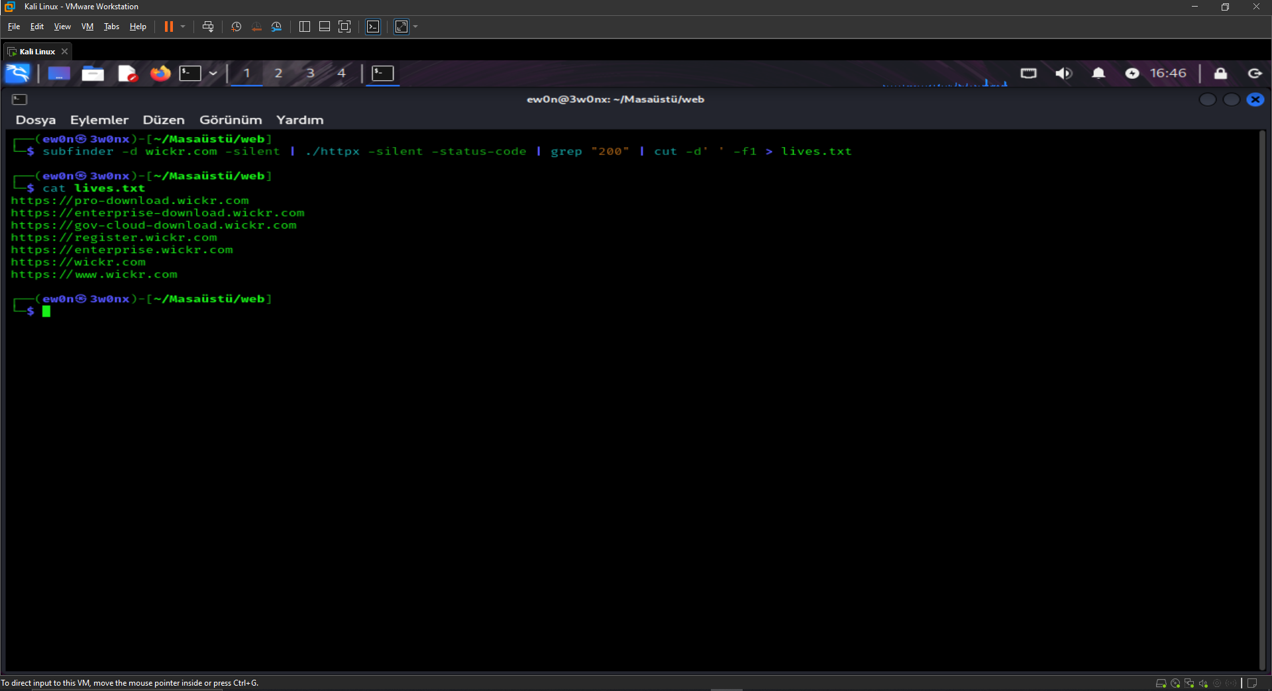Image resolution: width=1272 pixels, height=691 pixels.
Task: Toggle the VMware thumbnail bar view
Action: click(x=325, y=27)
